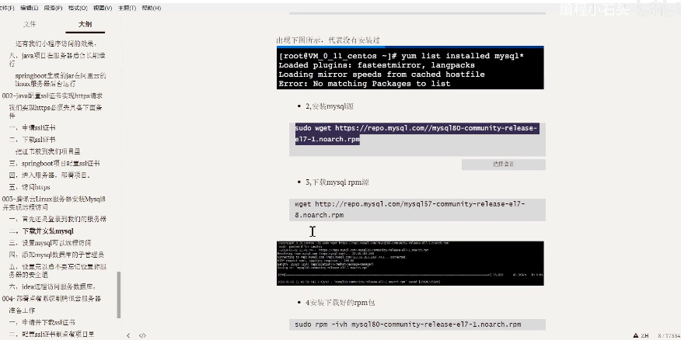Viewport: 681px width, 340px height.
Task: Jump to 三, springboot项目配置ssl证书
Action: tap(54, 164)
